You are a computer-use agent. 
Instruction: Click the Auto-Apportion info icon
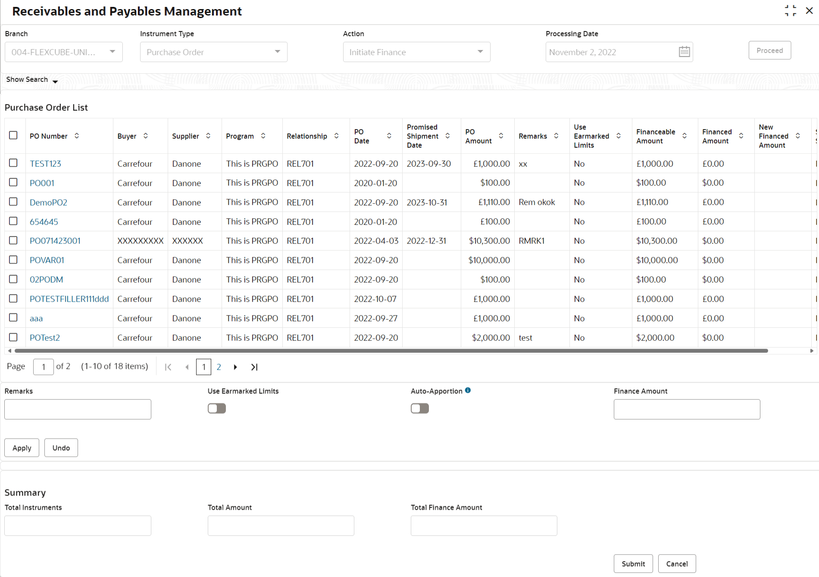[468, 390]
